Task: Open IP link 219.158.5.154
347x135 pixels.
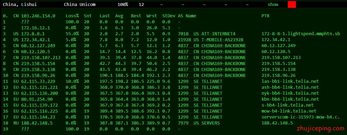Action: tap(38, 64)
